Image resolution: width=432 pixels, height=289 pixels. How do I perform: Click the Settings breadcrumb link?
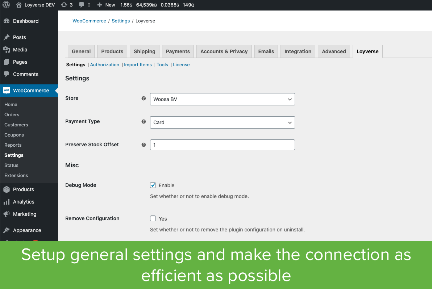point(121,21)
